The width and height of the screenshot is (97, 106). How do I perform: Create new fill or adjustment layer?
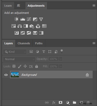coord(68,103)
